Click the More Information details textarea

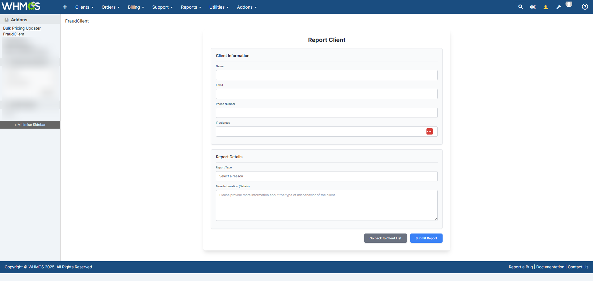click(x=326, y=205)
